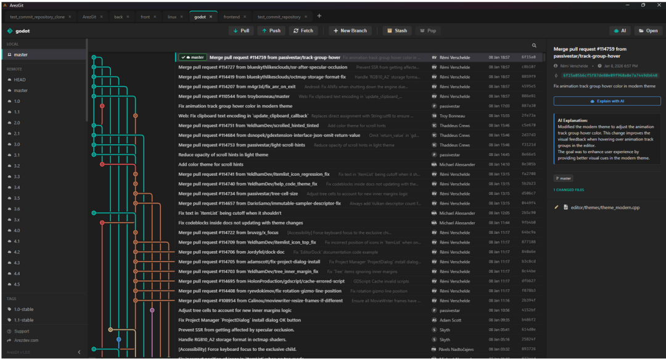
Task: Select the local master branch in sidebar
Action: (x=21, y=55)
